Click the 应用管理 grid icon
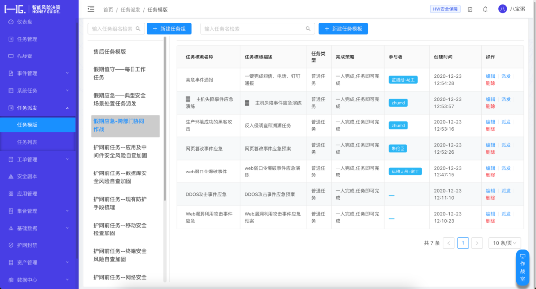 point(11,194)
